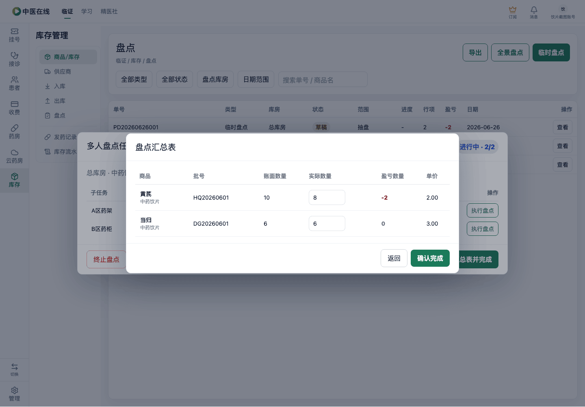Click order number PD20260626001
Image resolution: width=585 pixels, height=407 pixels.
[136, 127]
